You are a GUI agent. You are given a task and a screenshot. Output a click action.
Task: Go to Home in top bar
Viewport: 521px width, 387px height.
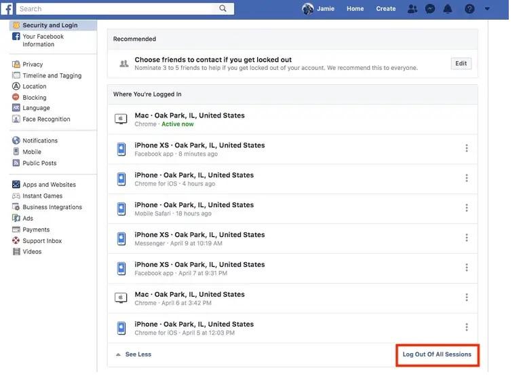point(355,9)
